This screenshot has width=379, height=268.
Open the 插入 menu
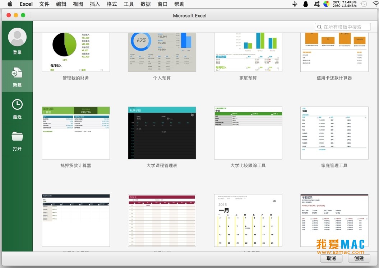(x=95, y=4)
